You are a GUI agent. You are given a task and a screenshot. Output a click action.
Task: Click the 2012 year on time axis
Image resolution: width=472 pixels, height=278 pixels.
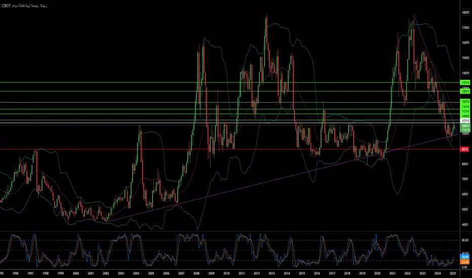[257, 273]
